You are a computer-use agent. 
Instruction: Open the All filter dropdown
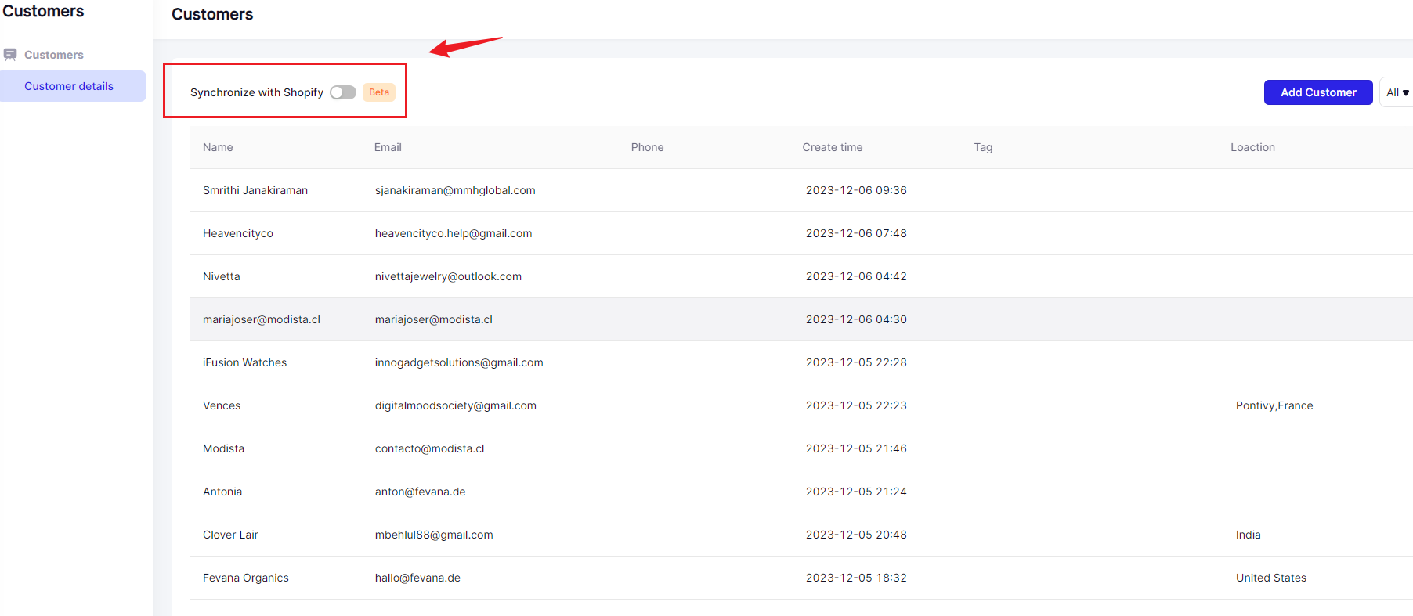1397,92
